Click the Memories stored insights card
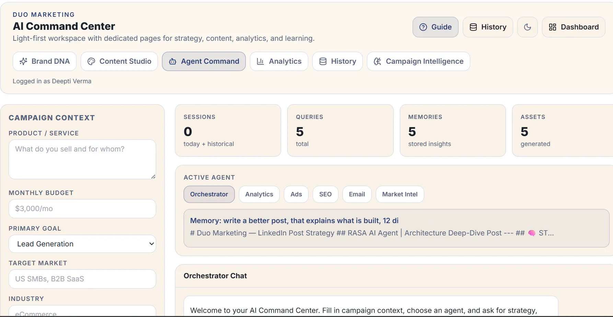Image resolution: width=613 pixels, height=317 pixels. (x=453, y=131)
